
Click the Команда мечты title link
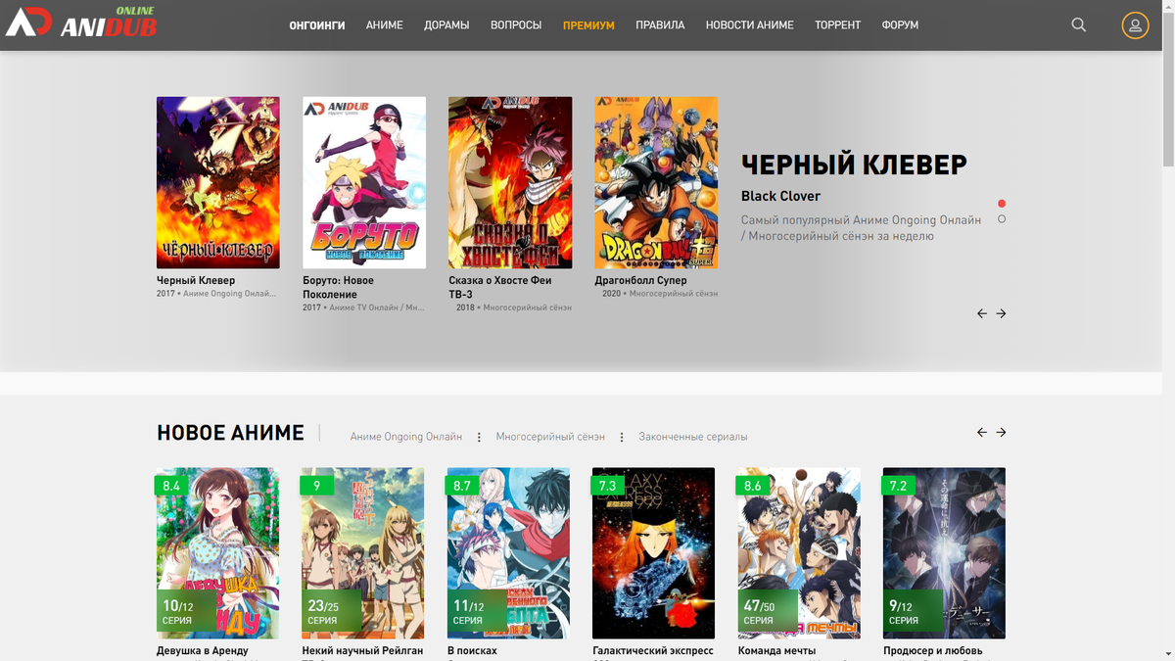pyautogui.click(x=776, y=650)
